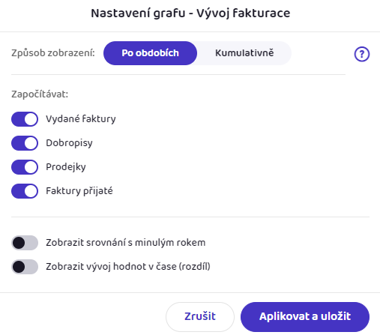Screen dimensions: 380x335
Task: Click the Zobrazit srovnání s minulým rokem text
Action: click(x=126, y=243)
